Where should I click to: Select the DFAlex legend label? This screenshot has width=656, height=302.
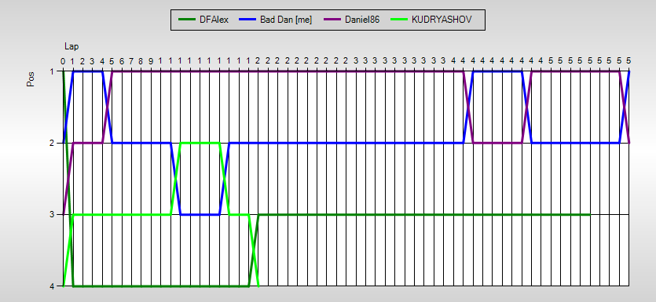point(214,20)
